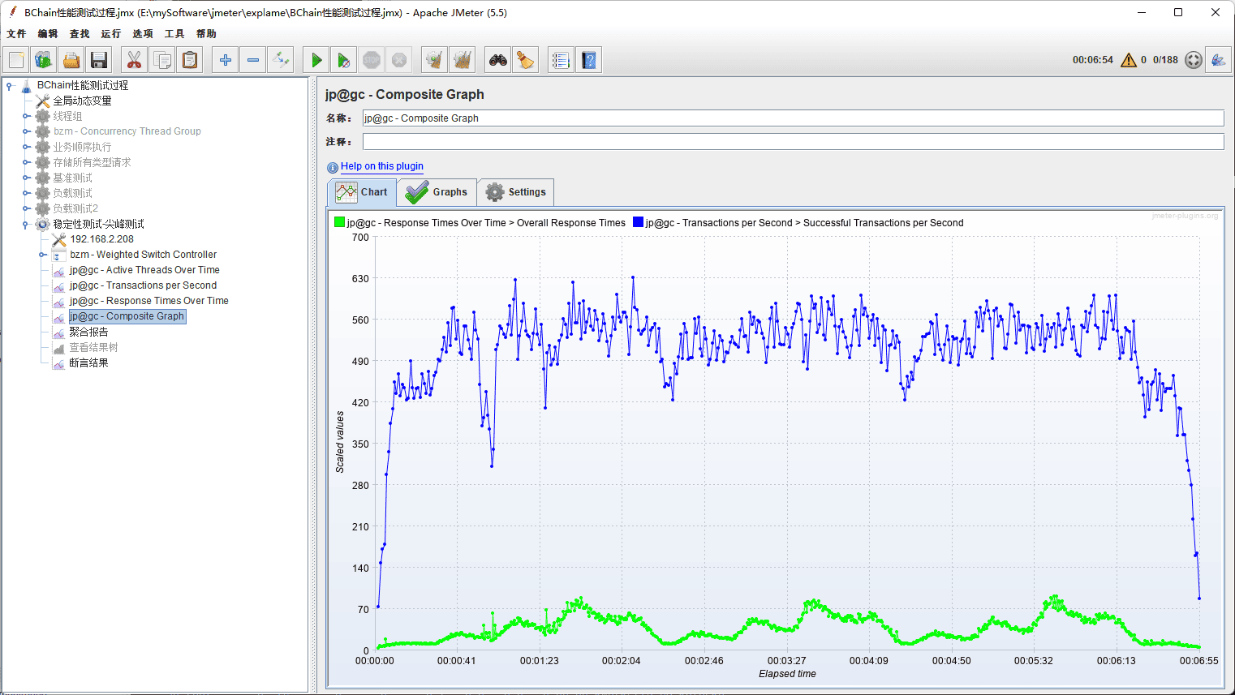Click the Help question-mark book icon
Screen dimensions: 1235x695
[x=589, y=60]
